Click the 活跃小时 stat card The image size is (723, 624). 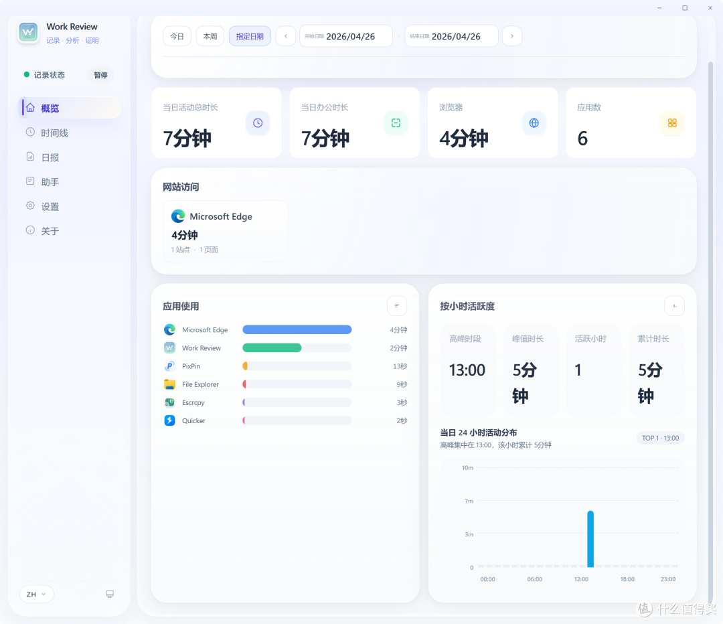tap(593, 370)
